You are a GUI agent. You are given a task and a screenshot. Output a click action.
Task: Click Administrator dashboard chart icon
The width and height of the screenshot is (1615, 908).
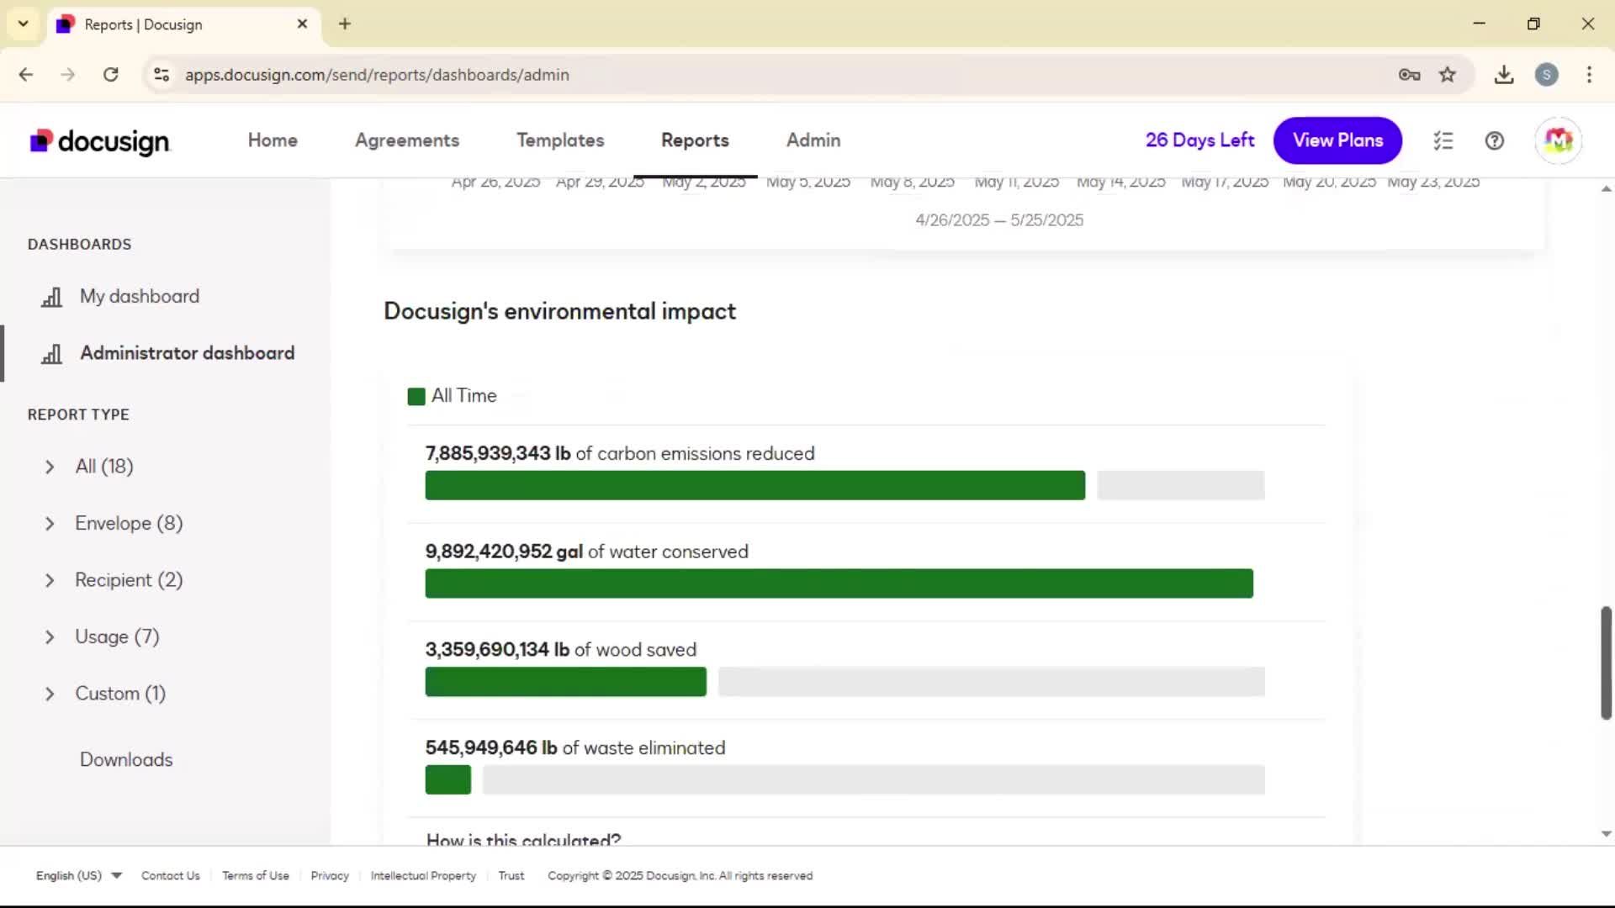[52, 354]
